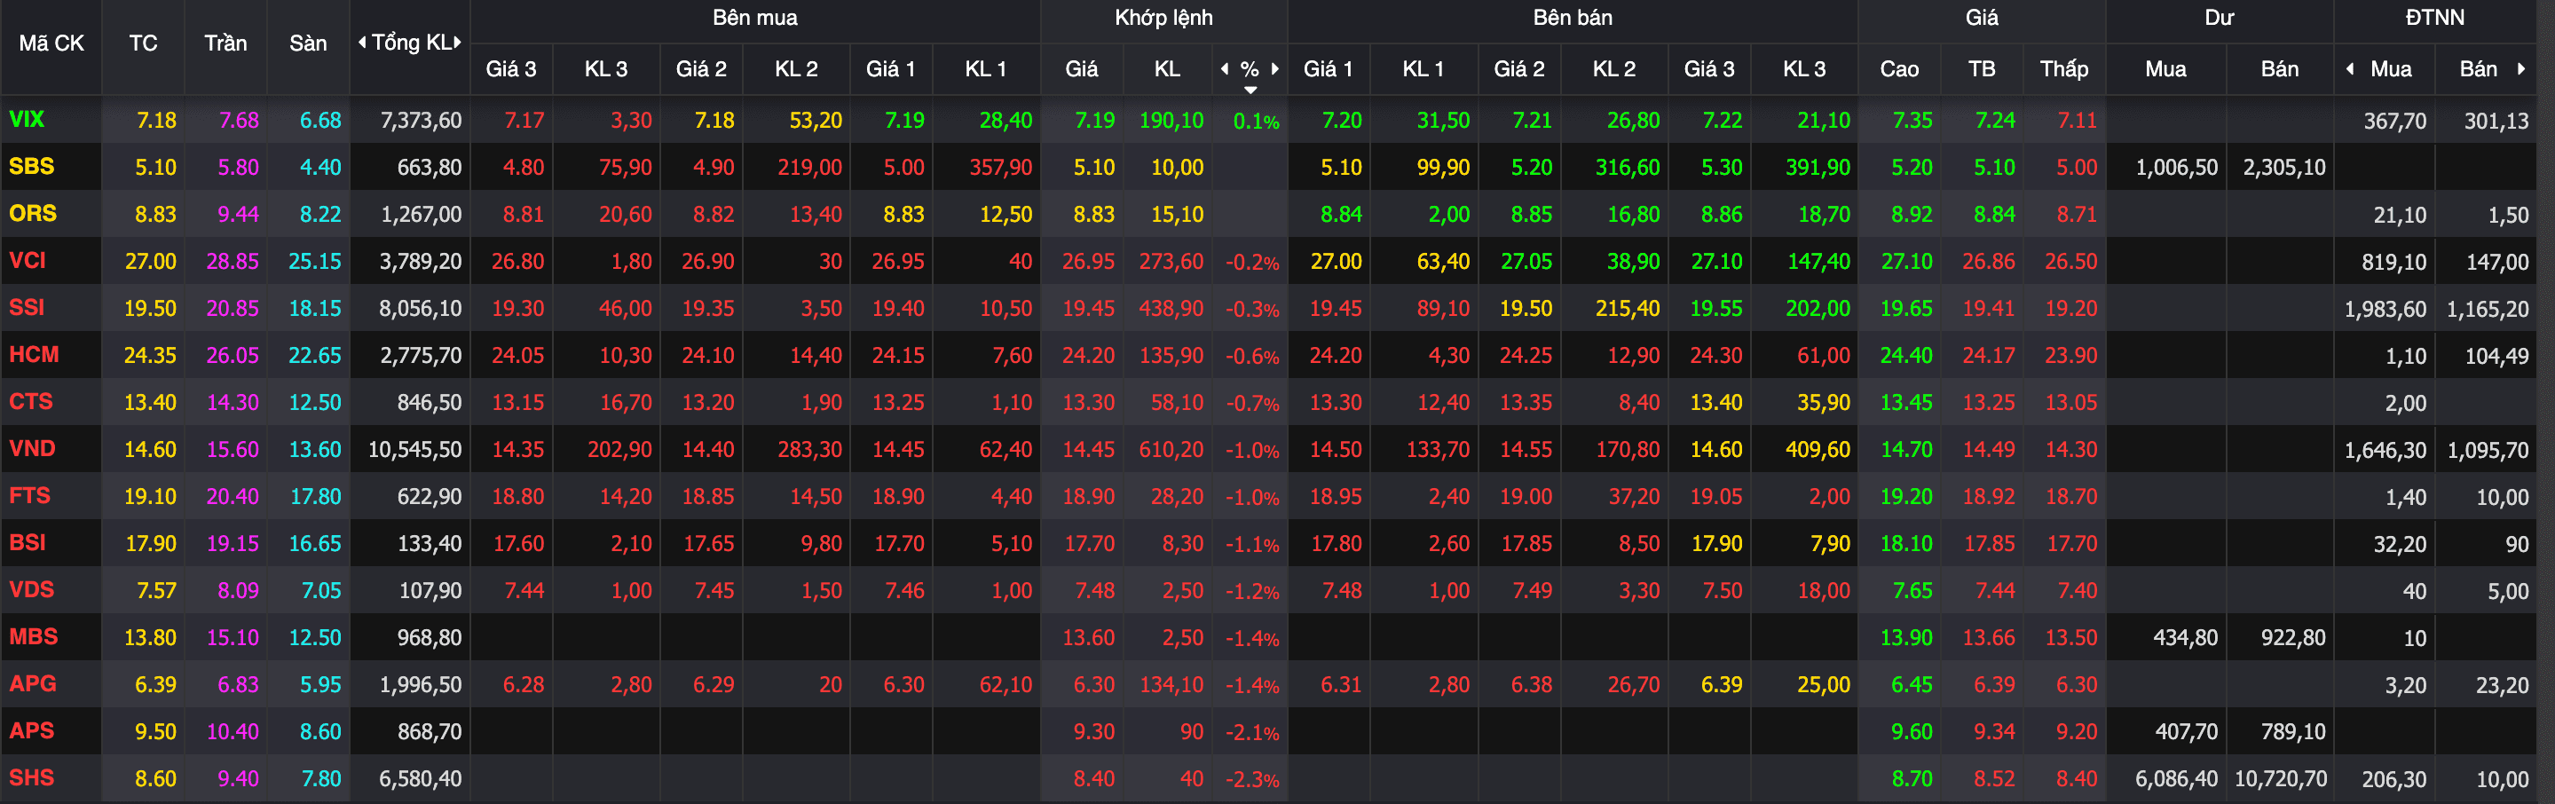This screenshot has height=804, width=2555.
Task: Select the BSI ticker row label
Action: pos(28,542)
